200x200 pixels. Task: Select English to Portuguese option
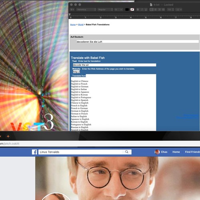81,97
